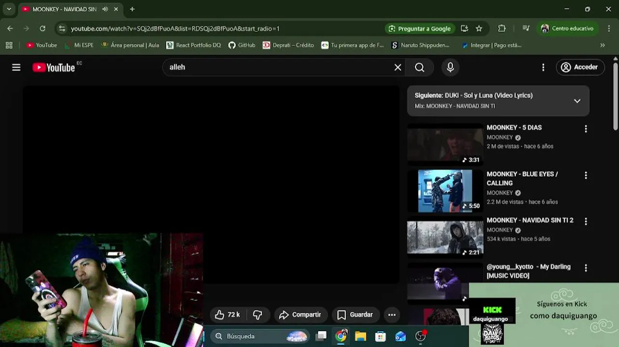The width and height of the screenshot is (619, 347).
Task: Reload the page in Chrome
Action: click(x=42, y=28)
